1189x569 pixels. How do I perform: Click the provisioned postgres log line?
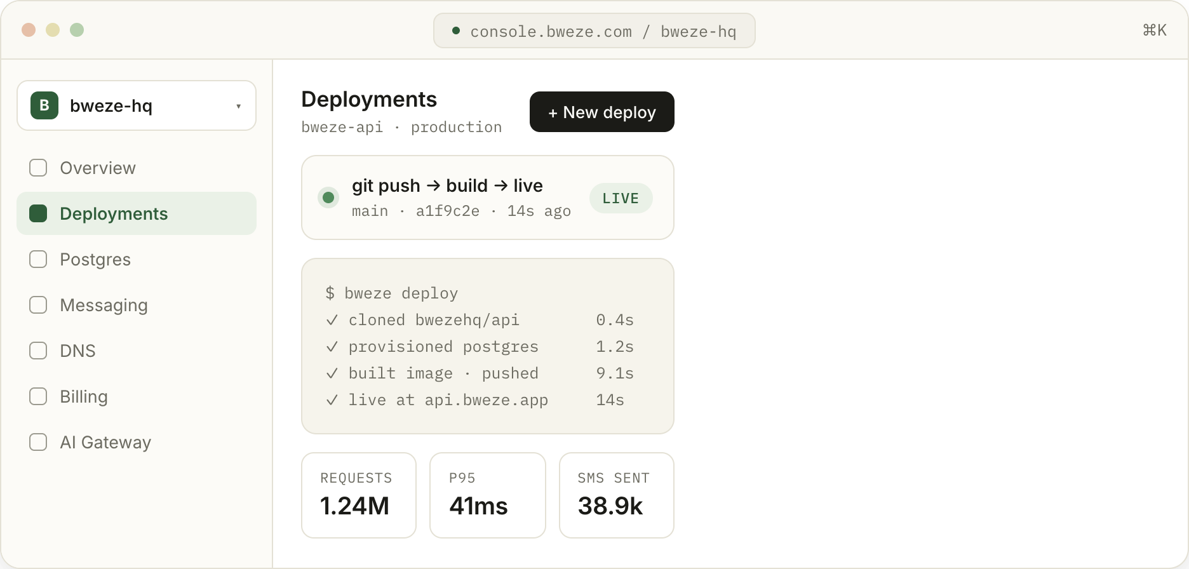tap(480, 347)
